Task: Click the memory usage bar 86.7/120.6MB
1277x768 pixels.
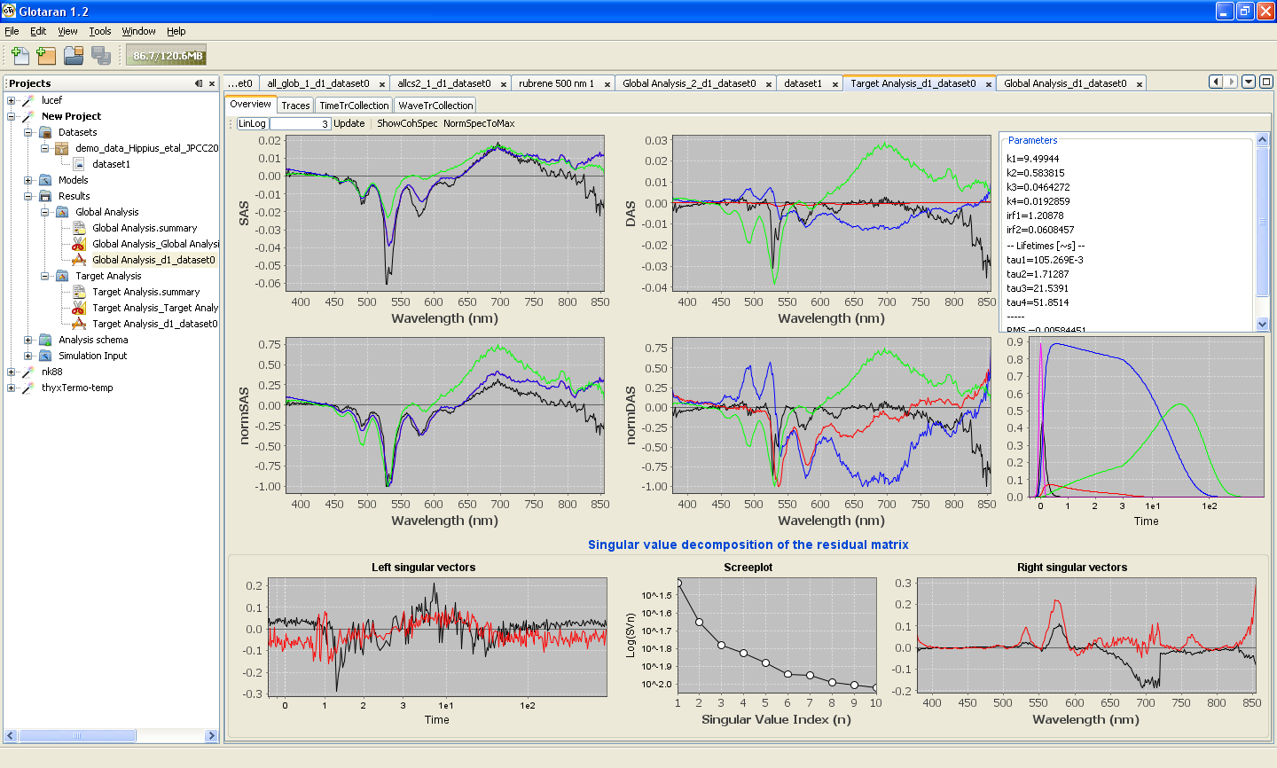Action: tap(167, 55)
